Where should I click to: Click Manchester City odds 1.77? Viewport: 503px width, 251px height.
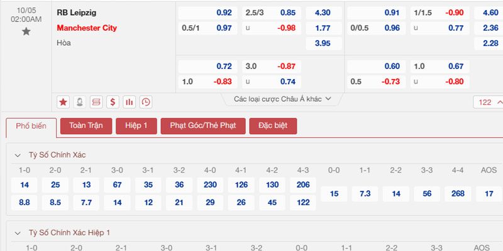point(324,28)
